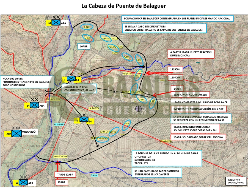
Task: Select the C-361 ellipse marker
Action: (x=153, y=102)
